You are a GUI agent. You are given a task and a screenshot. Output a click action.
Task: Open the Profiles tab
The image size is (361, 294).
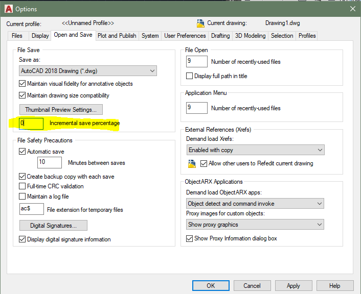pyautogui.click(x=307, y=36)
